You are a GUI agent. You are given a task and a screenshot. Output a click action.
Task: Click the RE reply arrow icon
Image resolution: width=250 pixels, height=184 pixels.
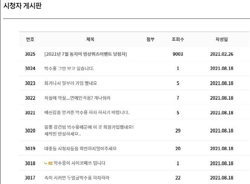point(46,163)
